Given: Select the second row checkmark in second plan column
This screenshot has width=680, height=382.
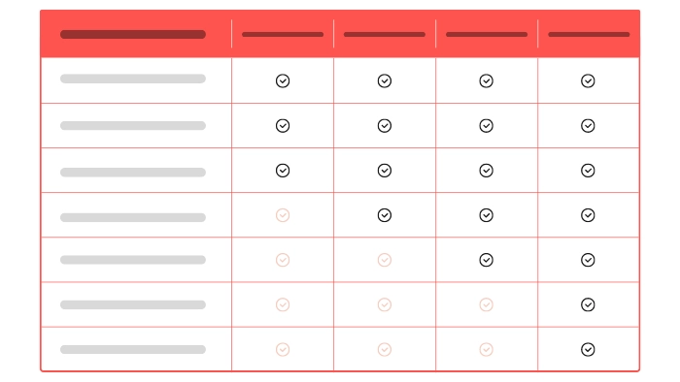Looking at the screenshot, I should [385, 126].
